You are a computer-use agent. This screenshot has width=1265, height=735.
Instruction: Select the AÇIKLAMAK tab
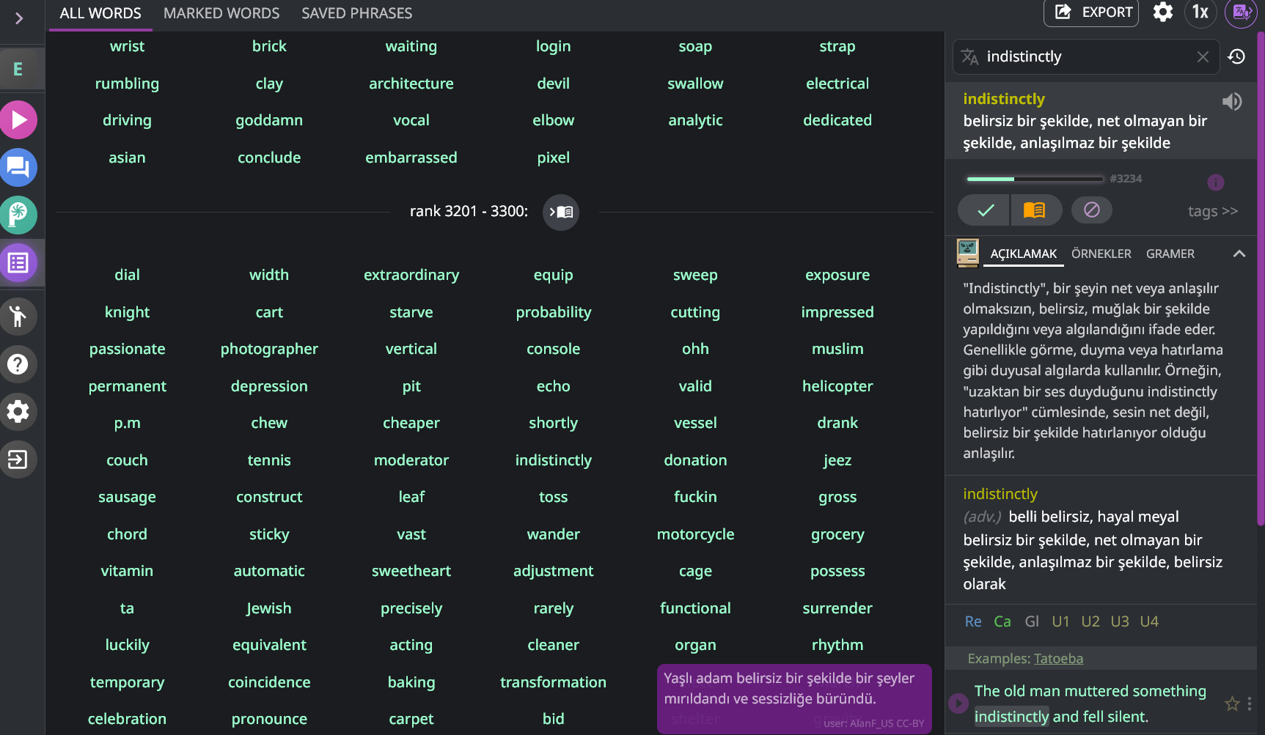pyautogui.click(x=1024, y=254)
